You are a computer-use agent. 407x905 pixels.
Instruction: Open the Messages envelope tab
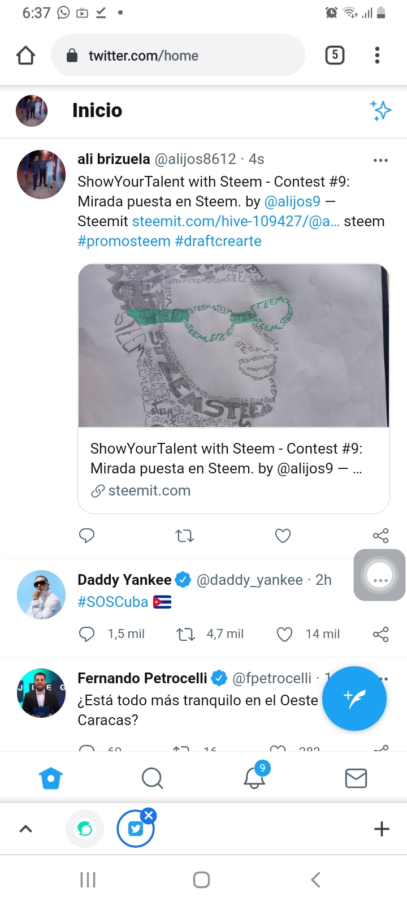pyautogui.click(x=356, y=778)
